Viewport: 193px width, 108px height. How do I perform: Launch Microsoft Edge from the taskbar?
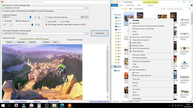[62, 105]
